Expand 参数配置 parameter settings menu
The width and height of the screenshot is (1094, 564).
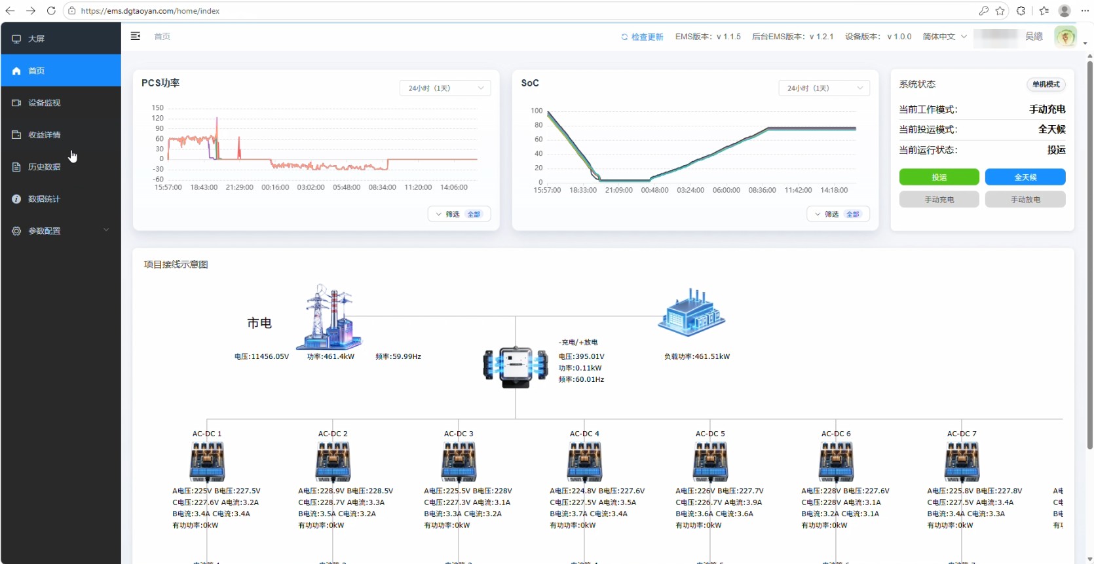pos(61,231)
